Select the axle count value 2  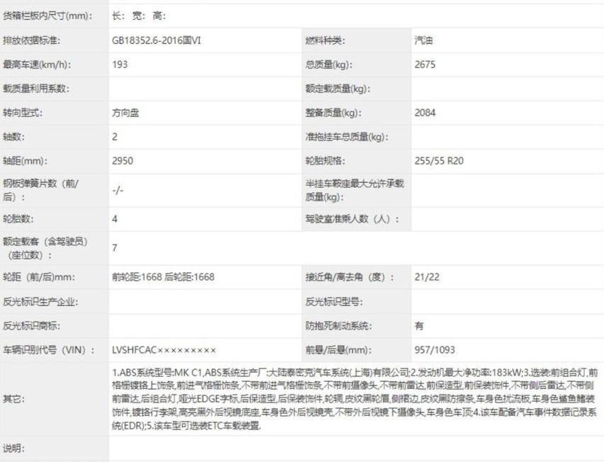click(115, 137)
